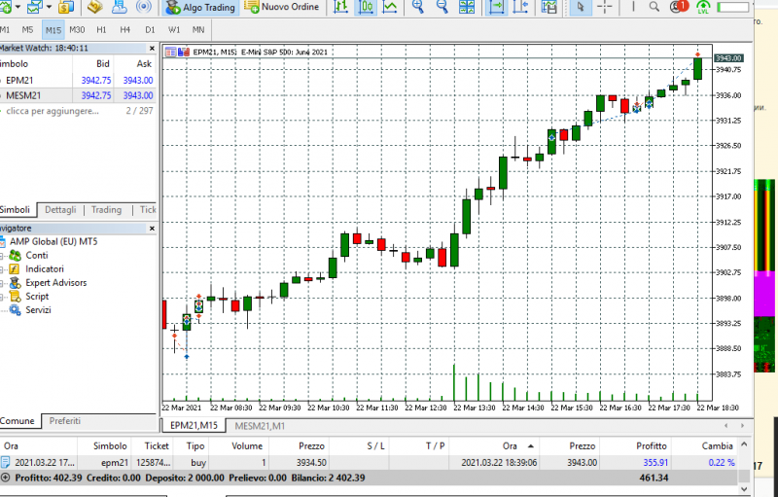The width and height of the screenshot is (778, 497).
Task: Sort trades by second Ora column
Action: pos(511,445)
